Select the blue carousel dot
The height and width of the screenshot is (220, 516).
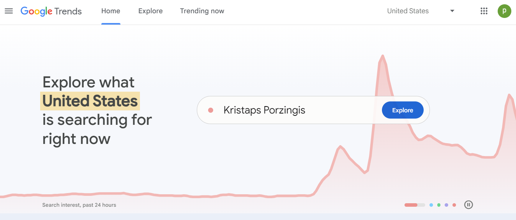[x=431, y=205]
